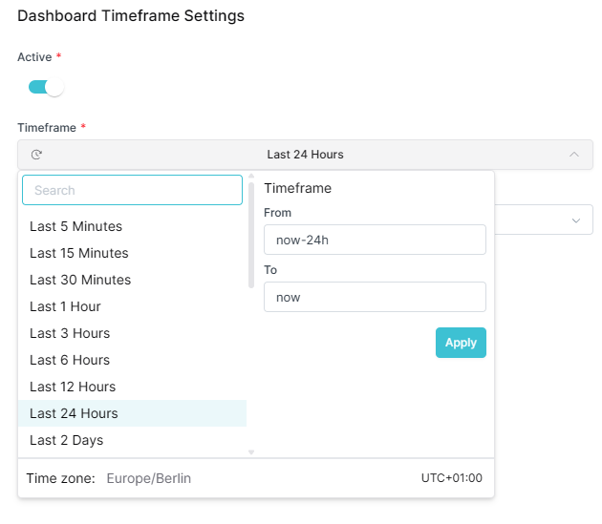
Task: Click the scroll up arrow in options list
Action: (251, 177)
